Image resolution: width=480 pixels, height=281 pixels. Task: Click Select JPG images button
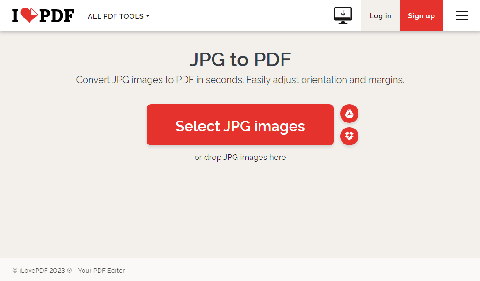click(240, 125)
